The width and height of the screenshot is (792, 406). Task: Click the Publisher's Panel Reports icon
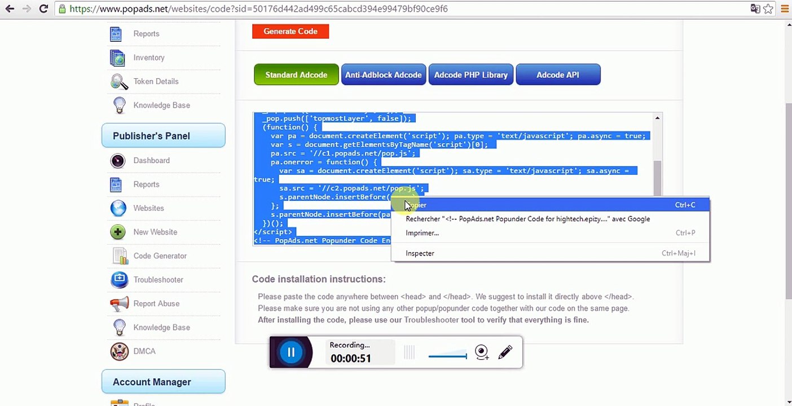point(116,184)
